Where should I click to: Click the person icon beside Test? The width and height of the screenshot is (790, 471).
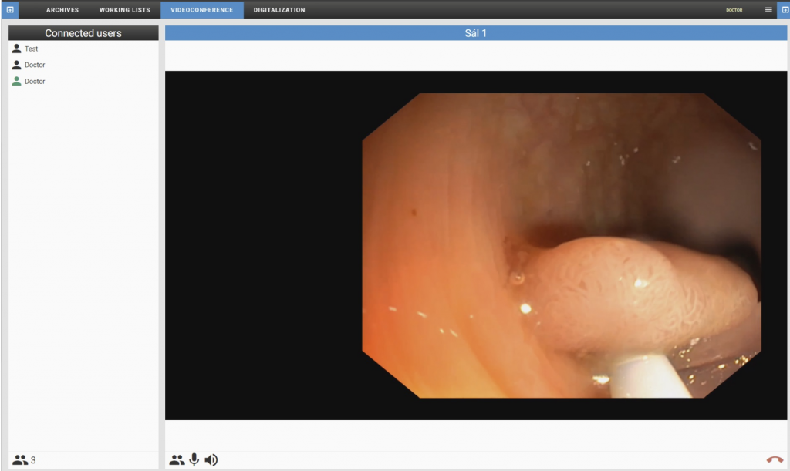16,49
